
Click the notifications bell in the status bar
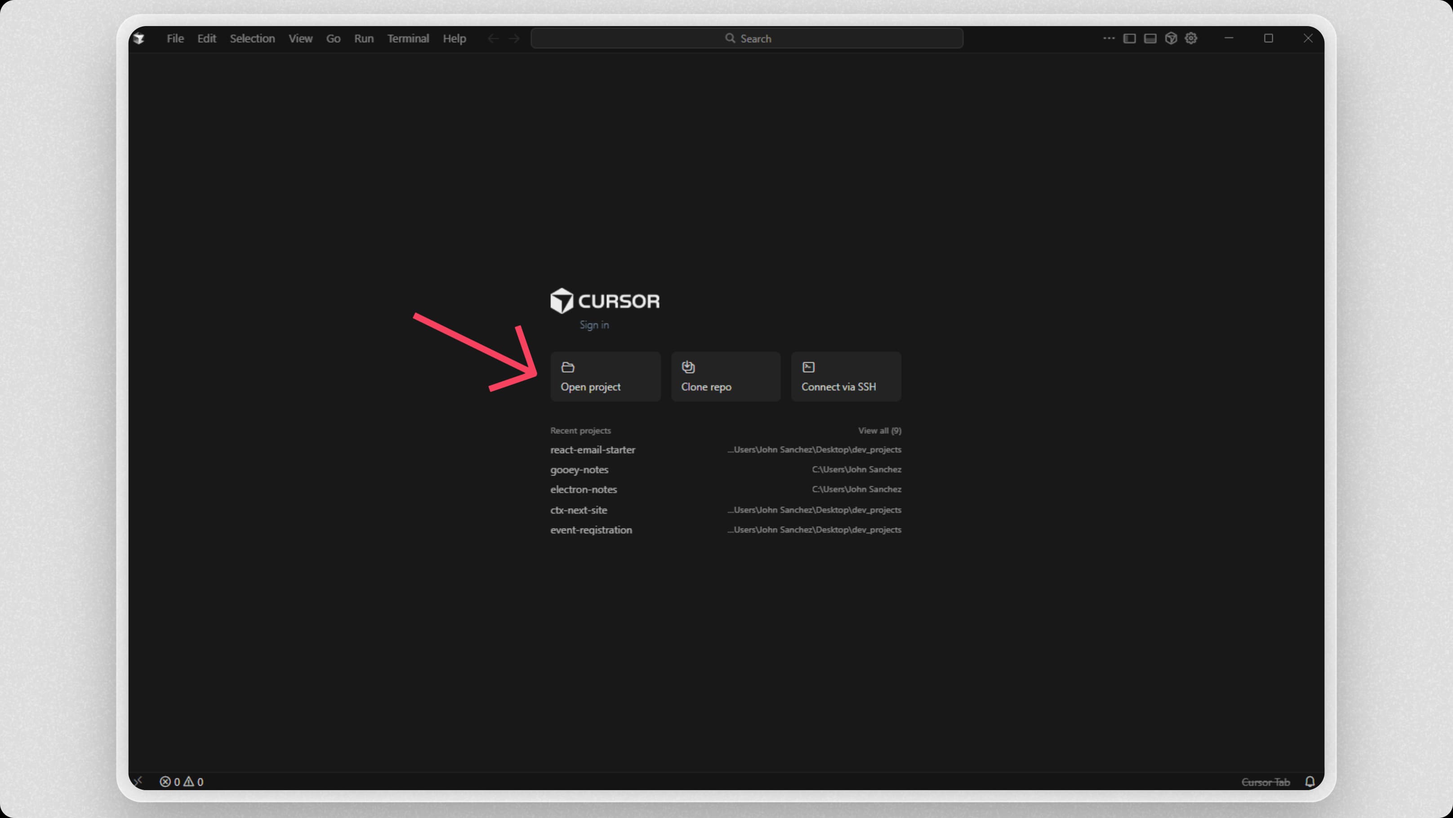pos(1310,781)
